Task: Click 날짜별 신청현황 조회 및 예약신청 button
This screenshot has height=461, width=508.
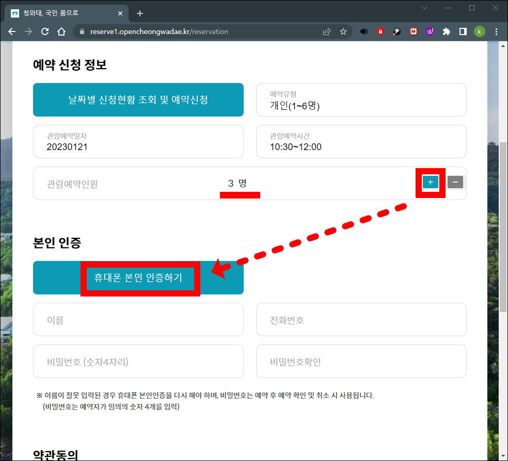Action: [x=138, y=100]
